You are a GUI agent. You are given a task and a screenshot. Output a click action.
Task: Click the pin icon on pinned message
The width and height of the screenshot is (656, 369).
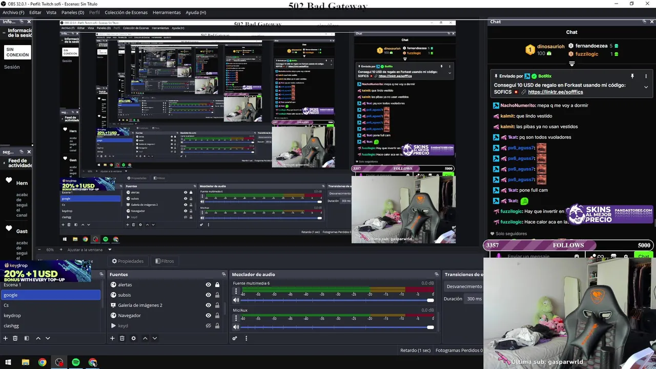632,76
